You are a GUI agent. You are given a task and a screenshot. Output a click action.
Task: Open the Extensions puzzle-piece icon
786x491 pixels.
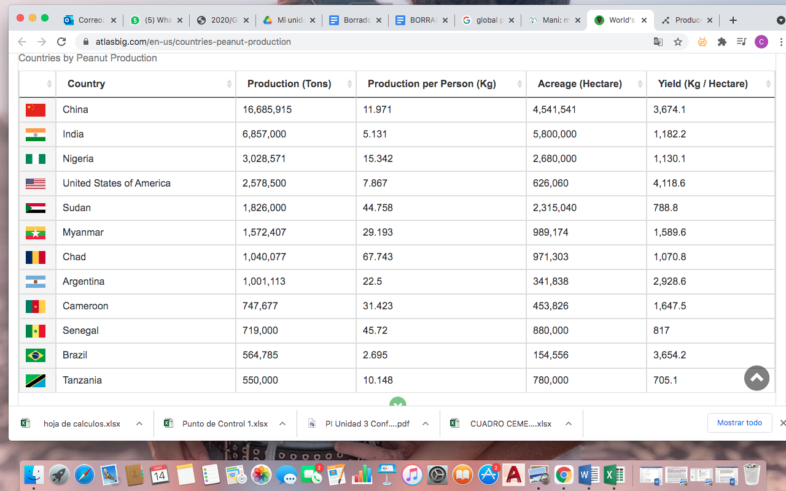pyautogui.click(x=722, y=42)
